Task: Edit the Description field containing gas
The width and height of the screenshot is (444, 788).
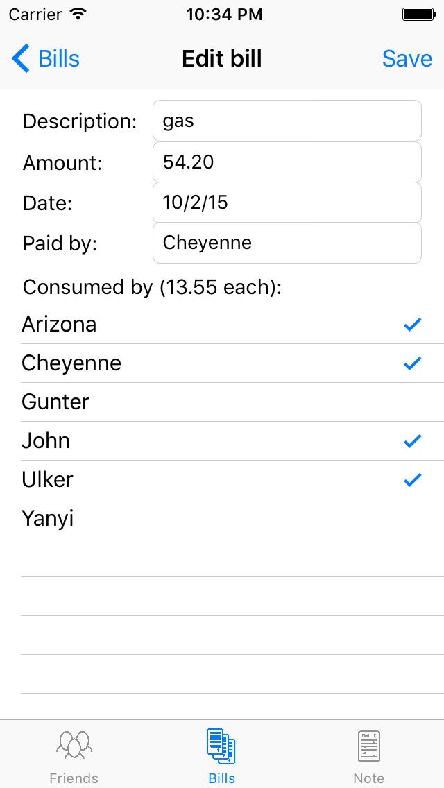Action: pos(287,121)
